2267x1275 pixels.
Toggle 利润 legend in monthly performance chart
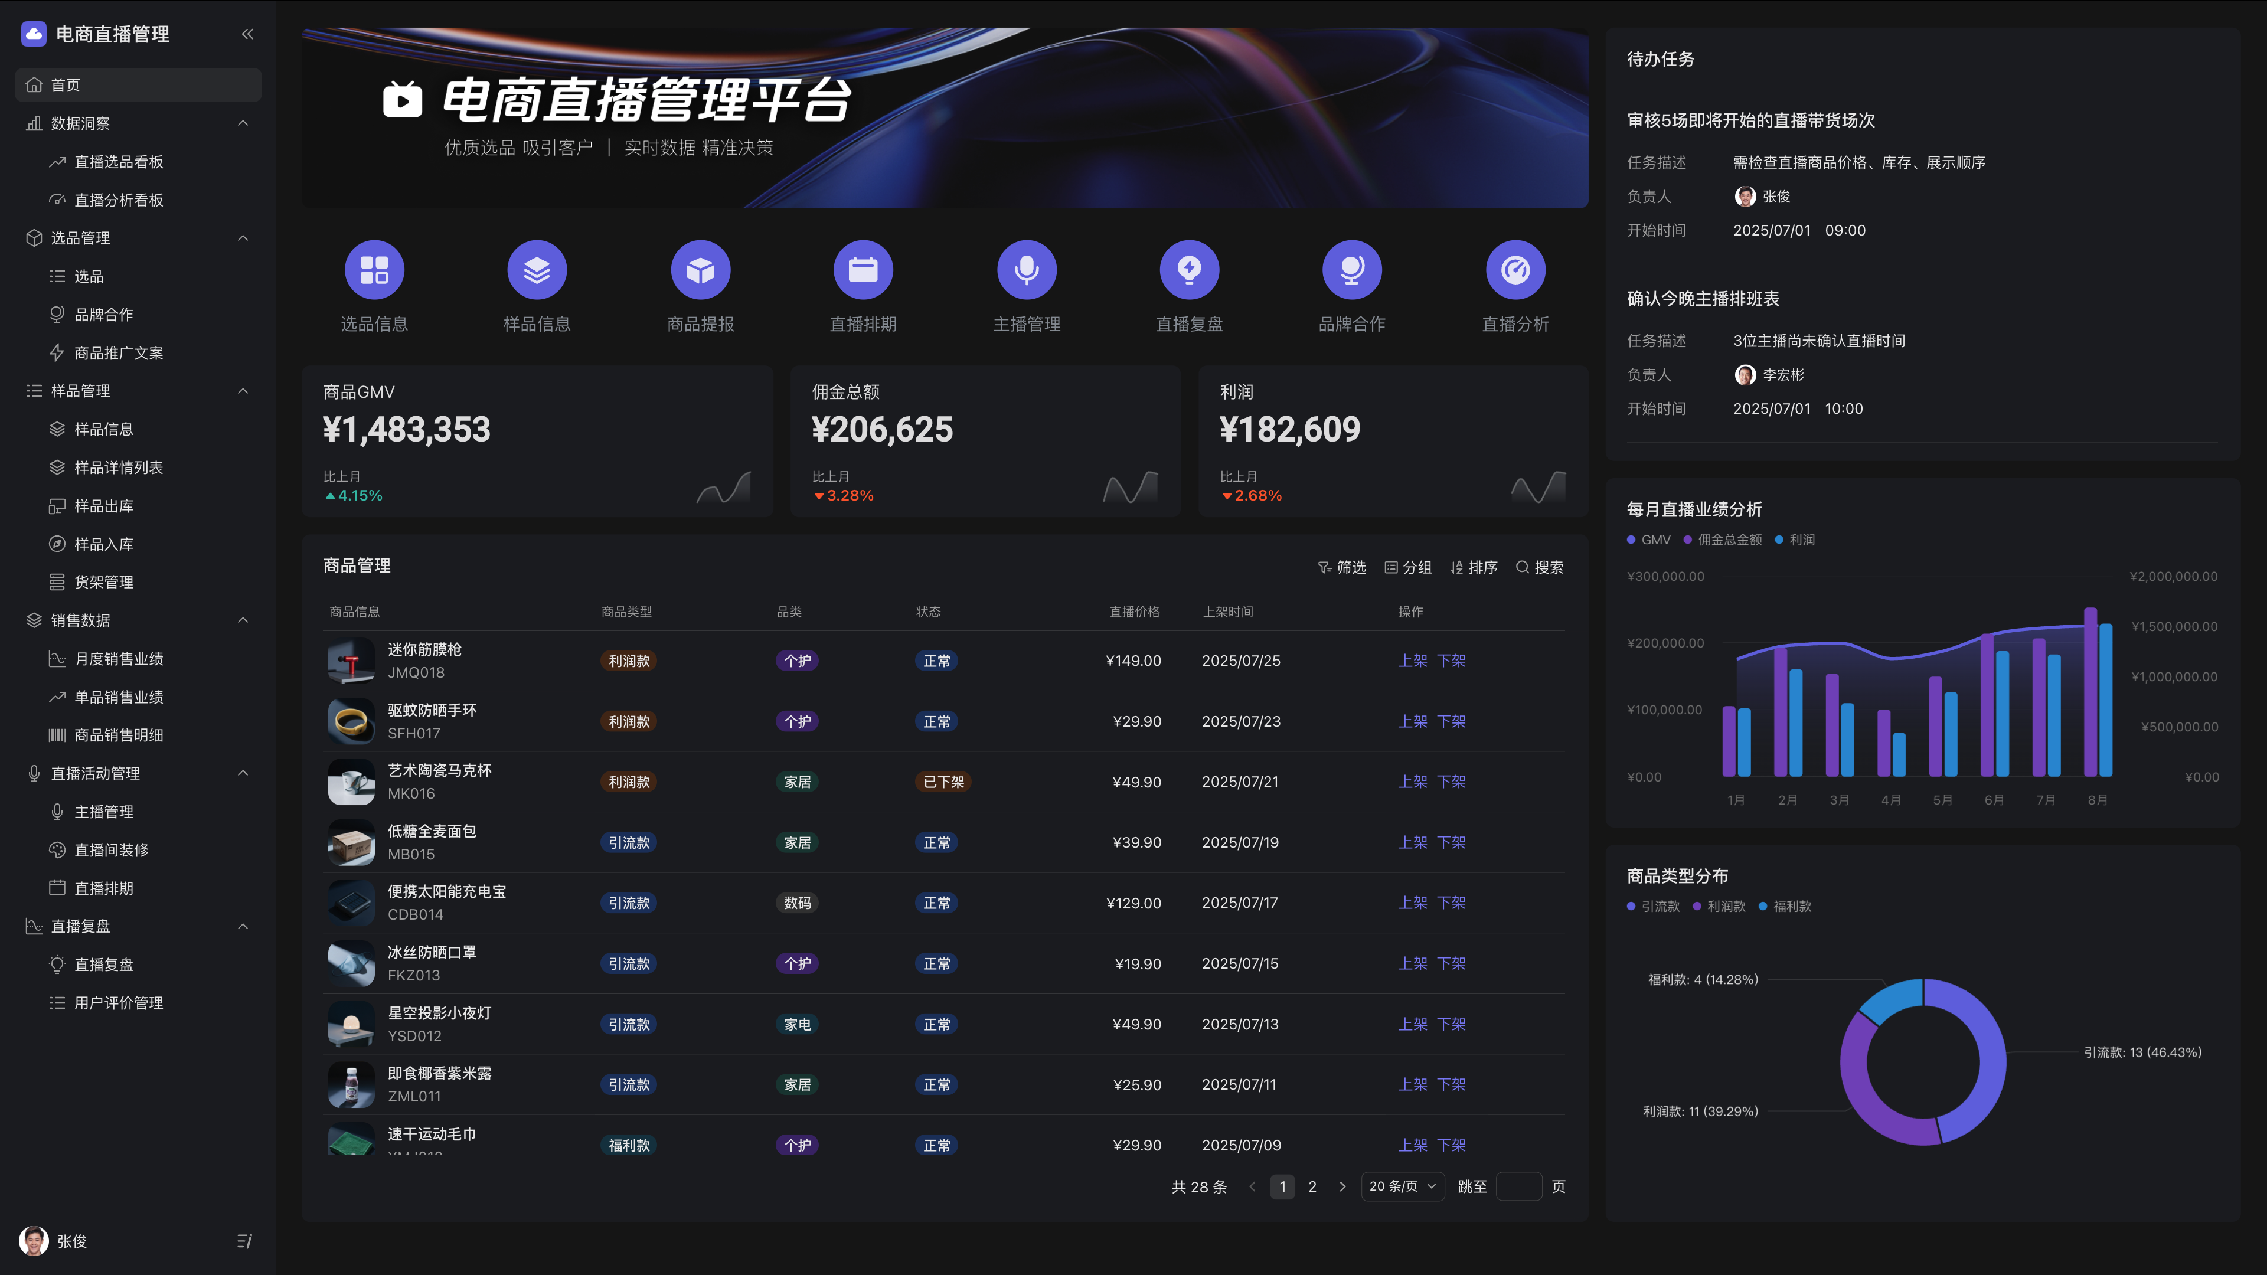pos(1795,540)
